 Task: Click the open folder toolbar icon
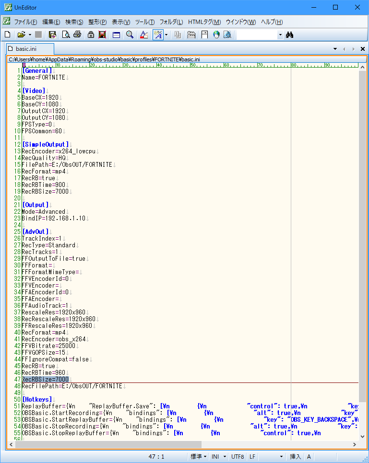pyautogui.click(x=21, y=35)
